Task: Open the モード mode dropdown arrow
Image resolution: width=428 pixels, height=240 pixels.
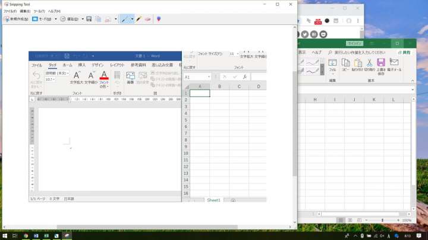Action: pos(56,19)
